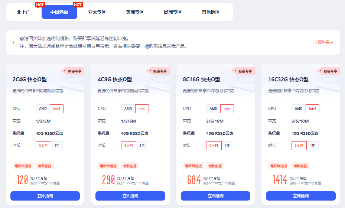Choose Intel CPU for 16C32G plan
Screen dimensions: 345x208
[x=312, y=109]
